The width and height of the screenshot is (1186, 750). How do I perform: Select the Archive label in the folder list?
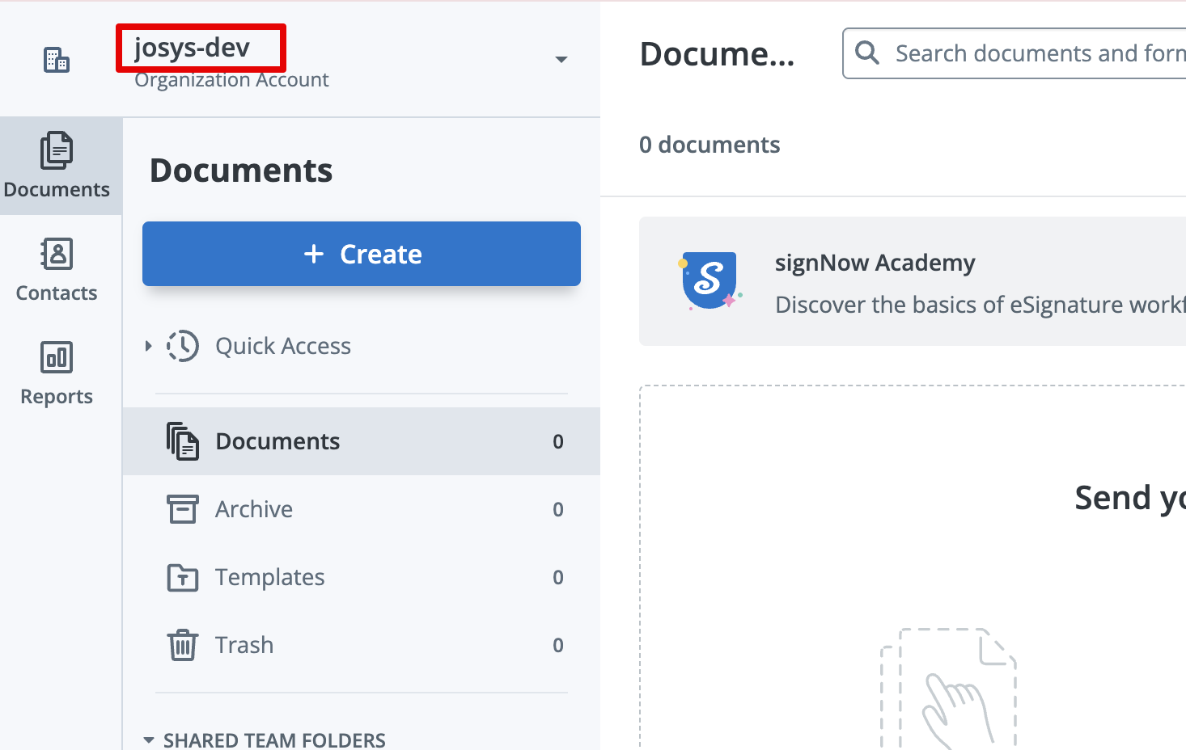pyautogui.click(x=254, y=509)
